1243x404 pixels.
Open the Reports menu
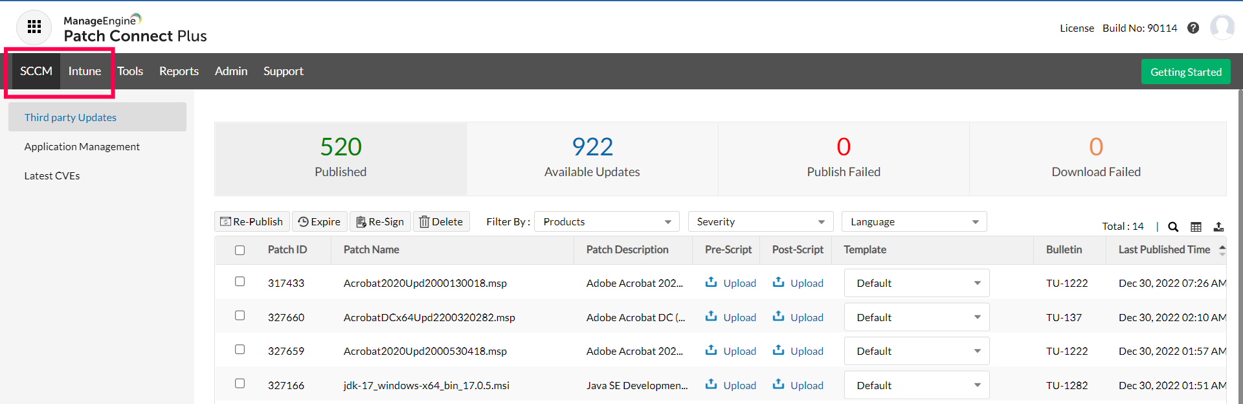(x=179, y=71)
